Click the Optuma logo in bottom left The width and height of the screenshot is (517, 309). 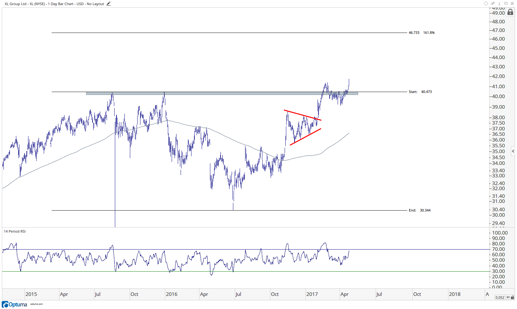tap(15, 305)
